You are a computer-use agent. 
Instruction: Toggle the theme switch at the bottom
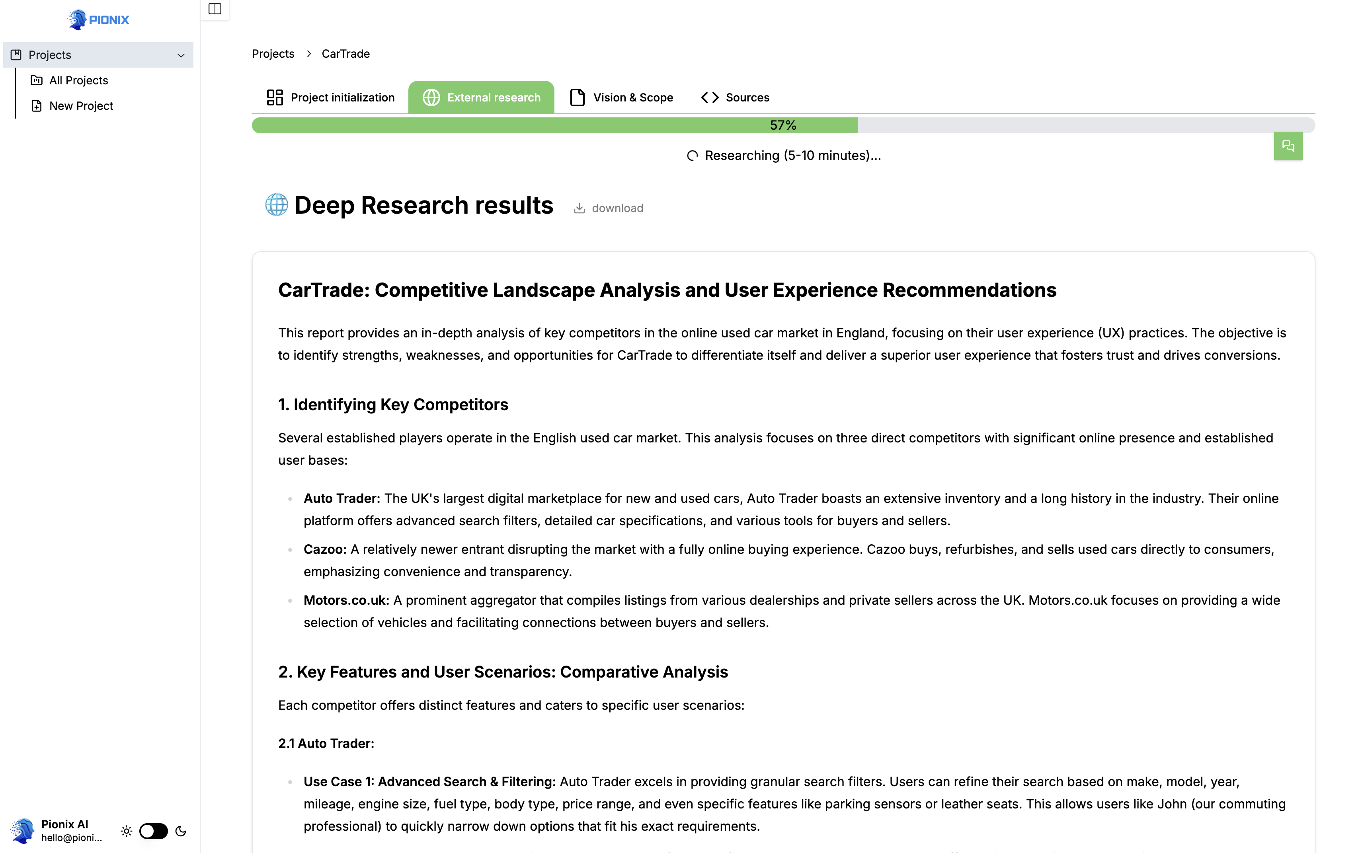pyautogui.click(x=153, y=831)
